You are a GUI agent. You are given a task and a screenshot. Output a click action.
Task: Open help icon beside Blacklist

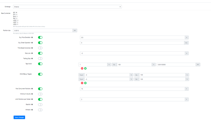coord(32,105)
